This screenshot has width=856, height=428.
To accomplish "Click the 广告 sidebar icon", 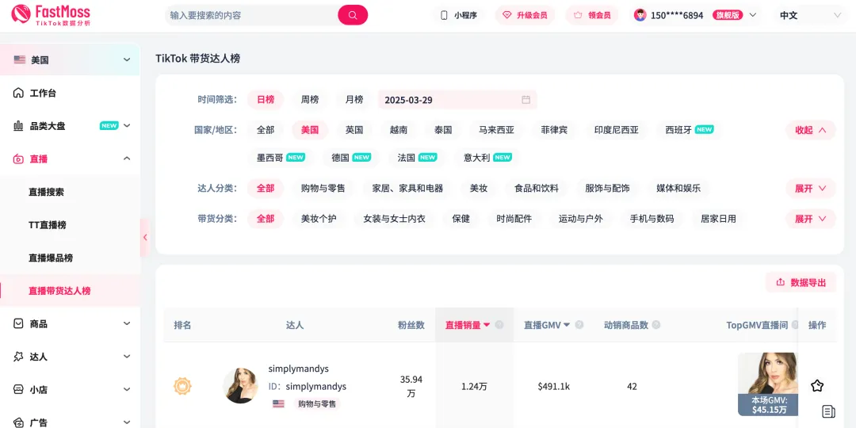I will (x=18, y=422).
